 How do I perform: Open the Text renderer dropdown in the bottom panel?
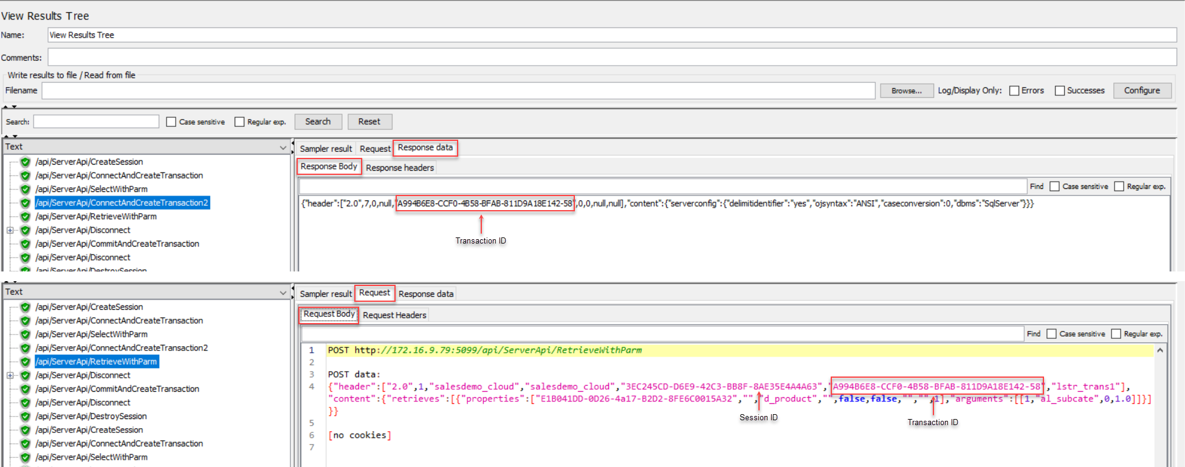283,292
